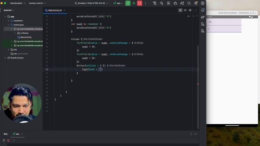The image size is (260, 146).
Task: Close the app tab in Run panel
Action: coord(22,134)
